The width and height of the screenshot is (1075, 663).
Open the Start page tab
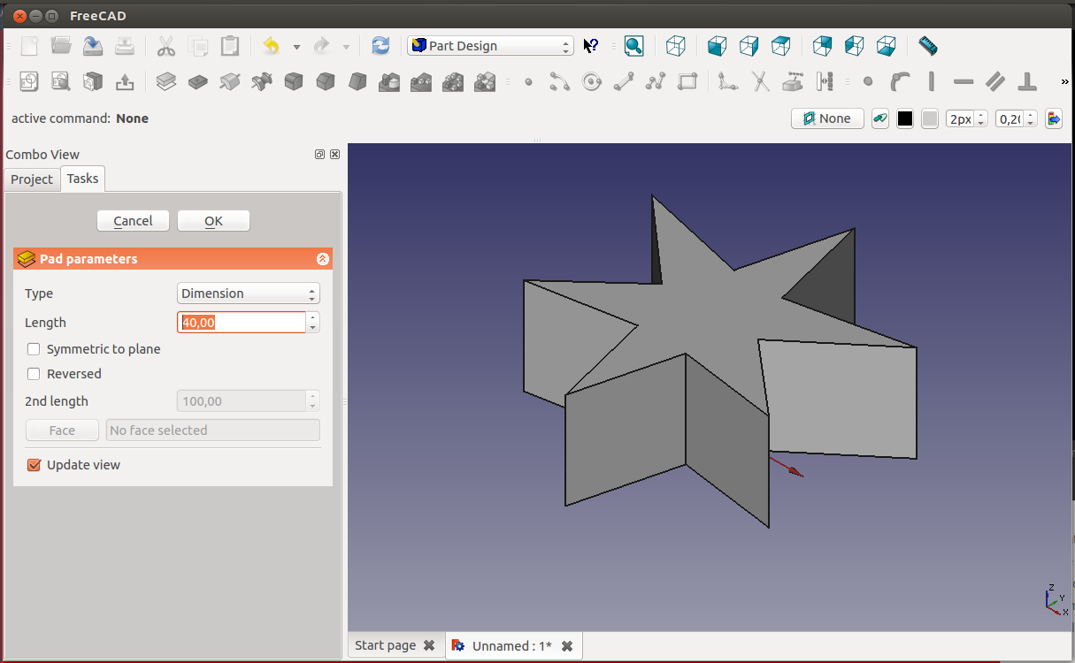tap(385, 645)
